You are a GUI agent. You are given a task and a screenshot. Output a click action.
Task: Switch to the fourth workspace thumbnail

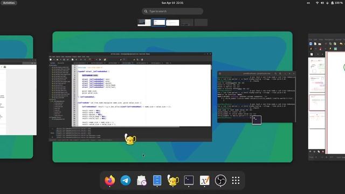coord(187,23)
